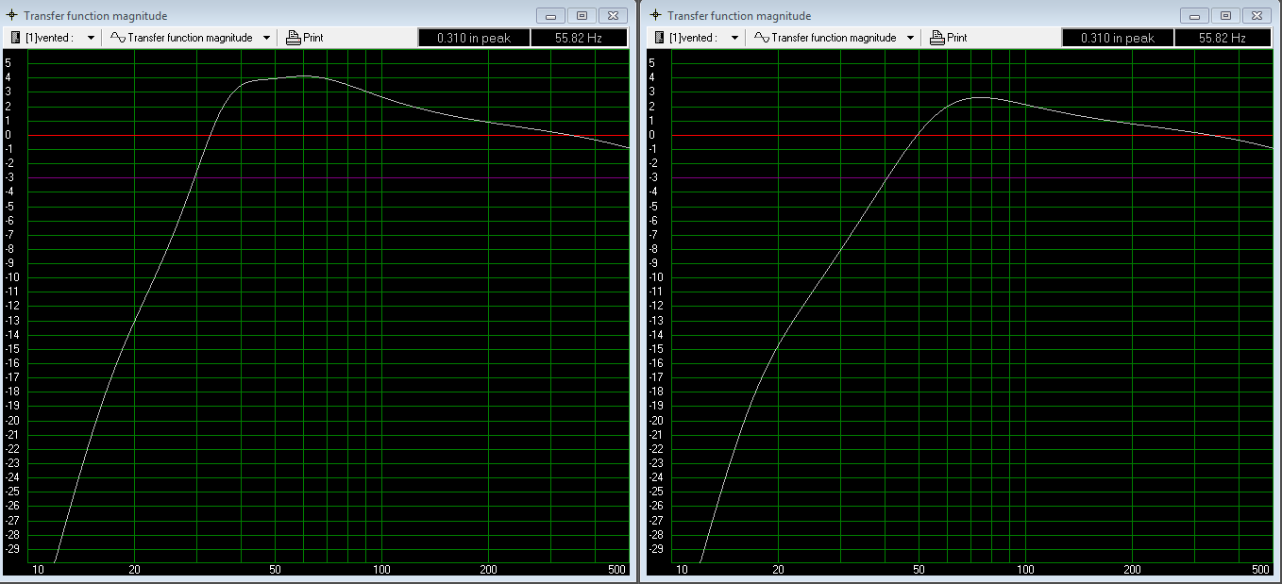Click the [1]vented driver icon in left window
The height and width of the screenshot is (584, 1282).
coord(17,38)
